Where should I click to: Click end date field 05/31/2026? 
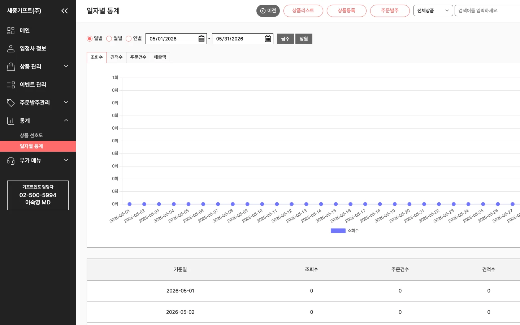(243, 39)
